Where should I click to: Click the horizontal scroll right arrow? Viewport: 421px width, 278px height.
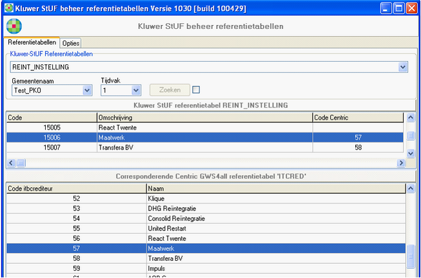(x=401, y=163)
